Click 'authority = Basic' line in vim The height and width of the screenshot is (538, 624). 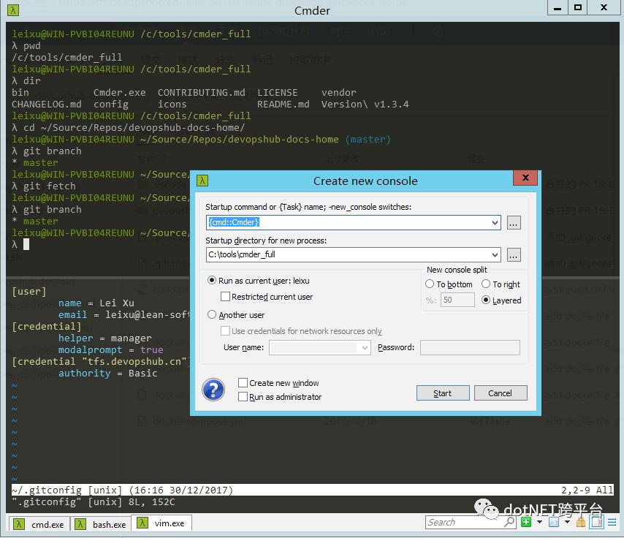(x=108, y=373)
